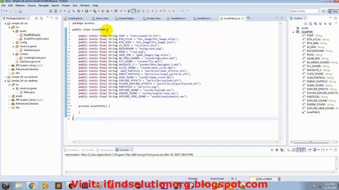
Task: Expand the config package
Action: click(x=13, y=43)
